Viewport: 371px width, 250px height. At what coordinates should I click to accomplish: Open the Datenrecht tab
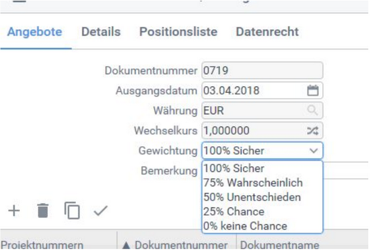[267, 32]
